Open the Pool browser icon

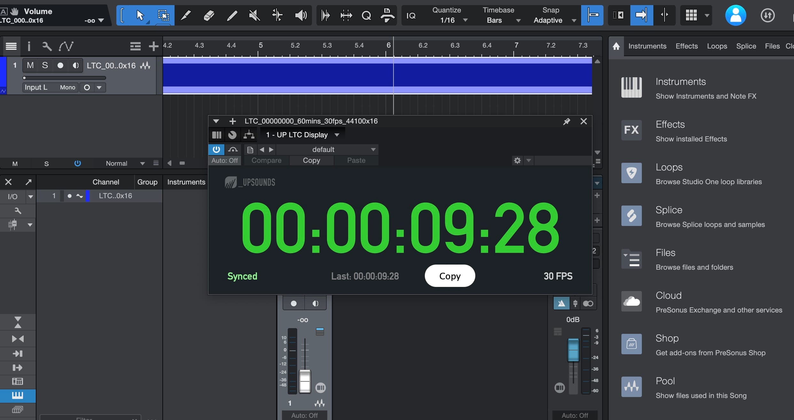(x=631, y=387)
